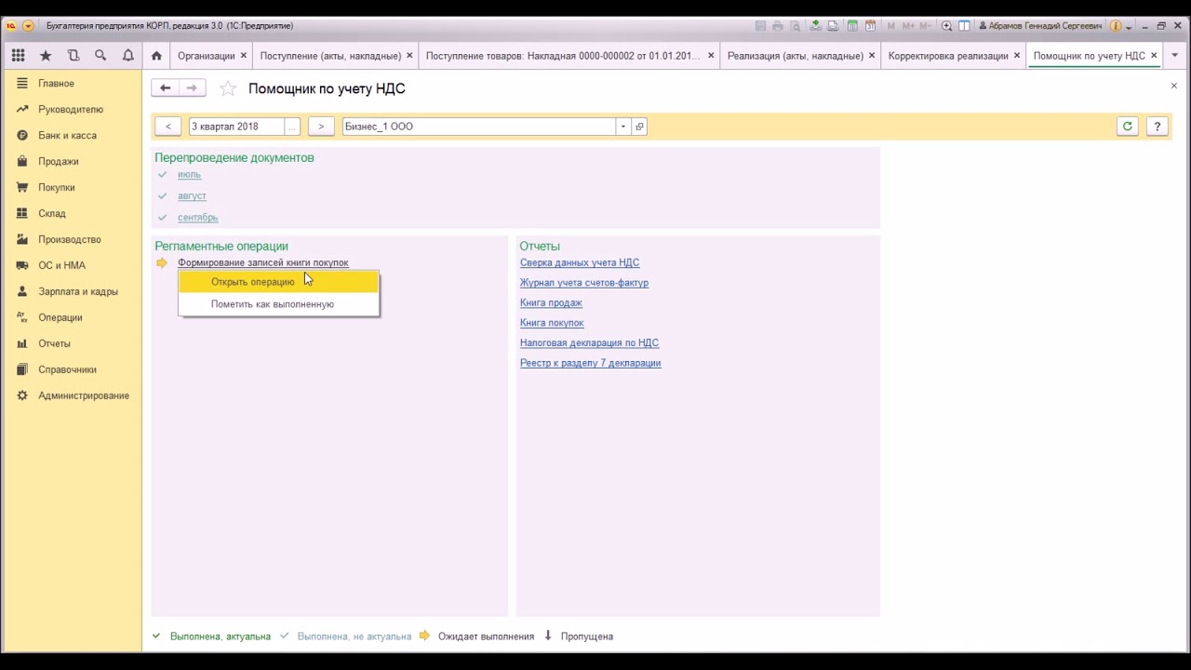Open period selection ellipsis button
Image resolution: width=1191 pixels, height=670 pixels.
click(292, 127)
